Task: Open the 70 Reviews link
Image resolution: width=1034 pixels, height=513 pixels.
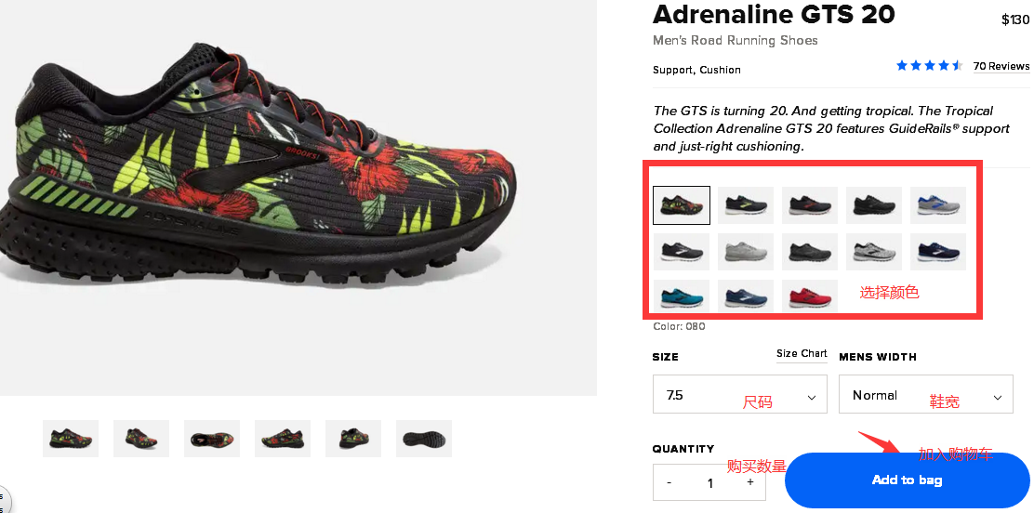Action: point(1001,66)
